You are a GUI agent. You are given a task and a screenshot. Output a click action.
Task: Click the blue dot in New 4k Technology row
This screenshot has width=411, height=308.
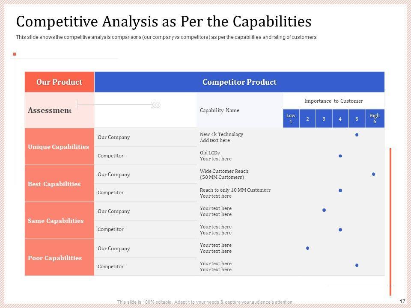pos(357,135)
